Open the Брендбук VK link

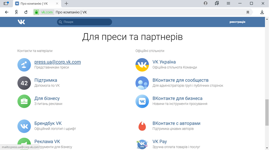point(48,123)
